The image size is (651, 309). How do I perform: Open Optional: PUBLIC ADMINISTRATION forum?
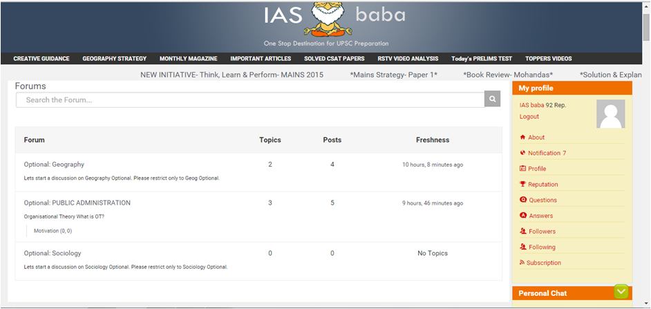77,203
